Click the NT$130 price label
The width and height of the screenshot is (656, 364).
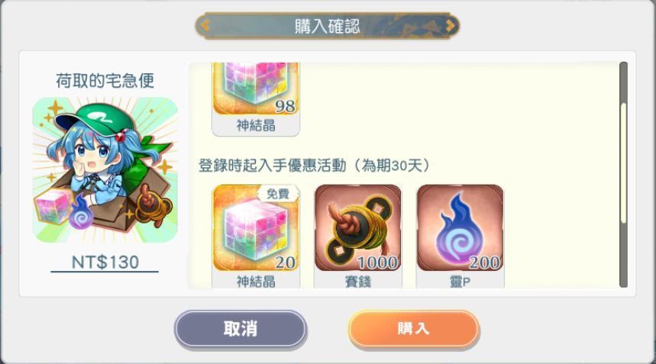point(105,263)
